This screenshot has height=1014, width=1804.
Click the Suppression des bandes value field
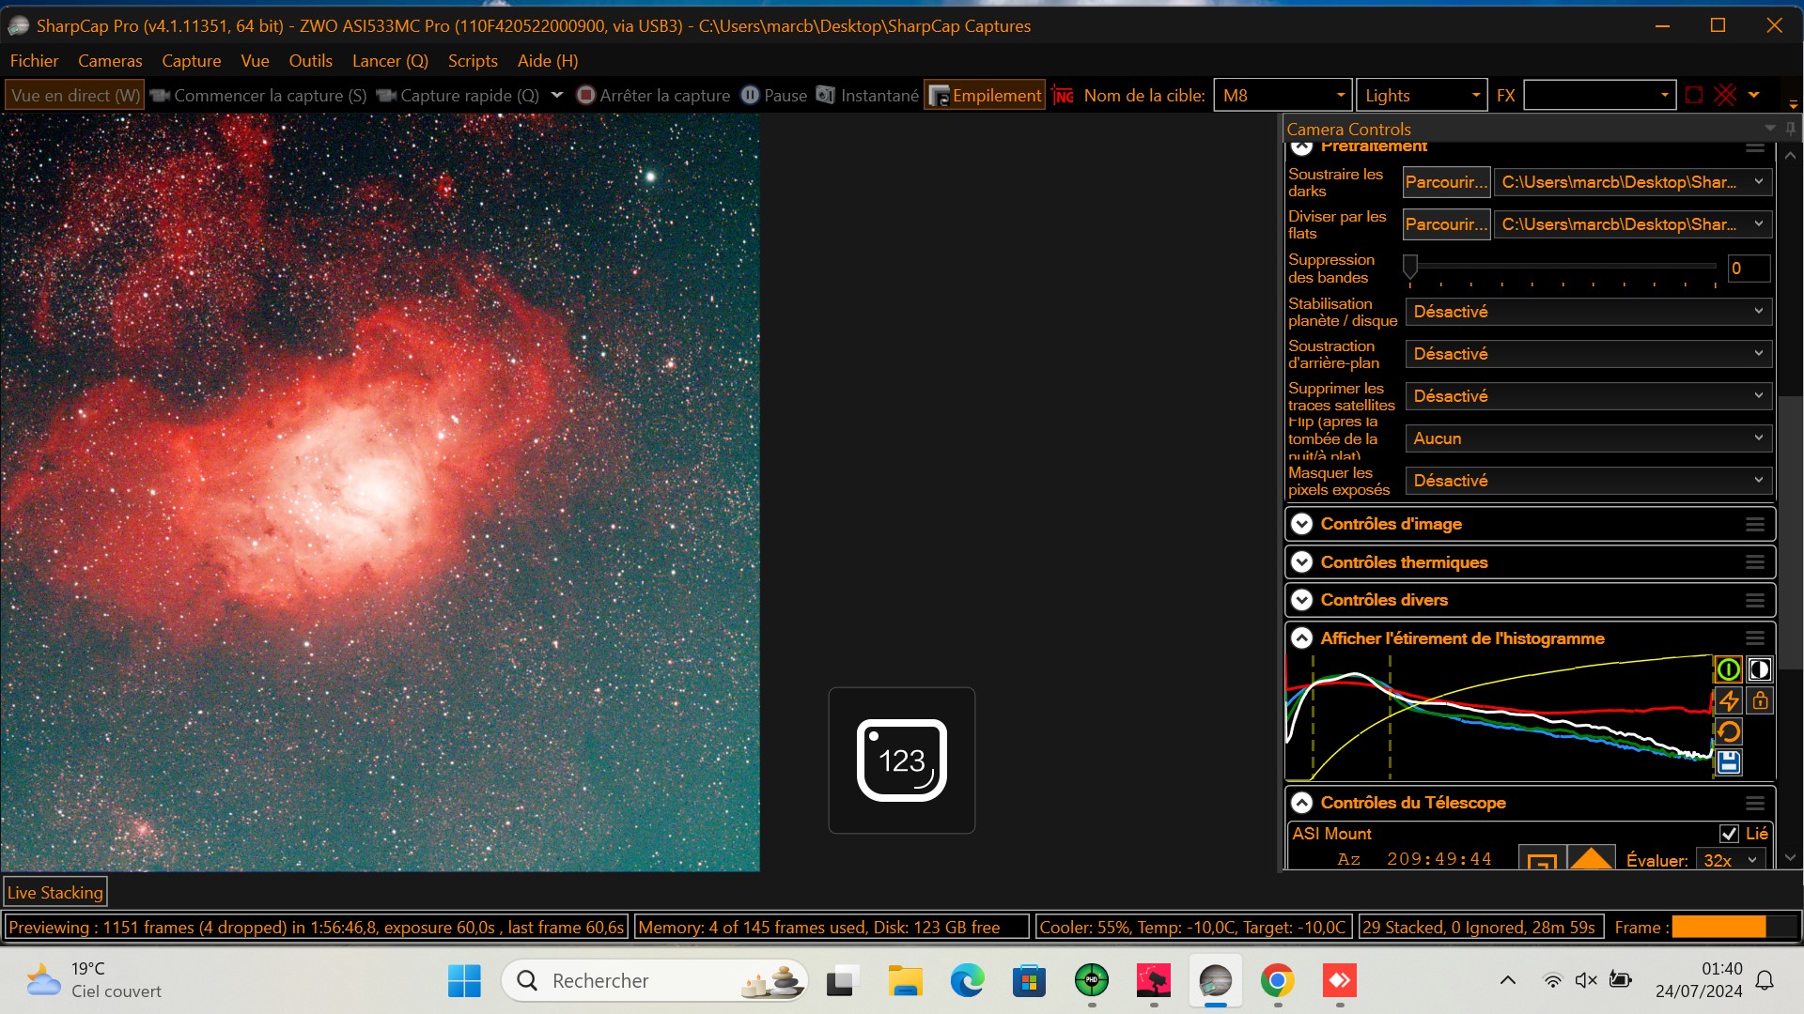click(x=1749, y=269)
